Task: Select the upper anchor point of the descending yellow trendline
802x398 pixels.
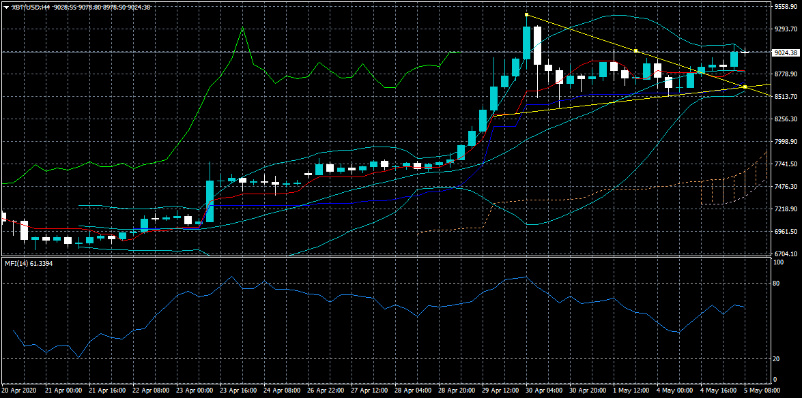Action: coord(526,14)
